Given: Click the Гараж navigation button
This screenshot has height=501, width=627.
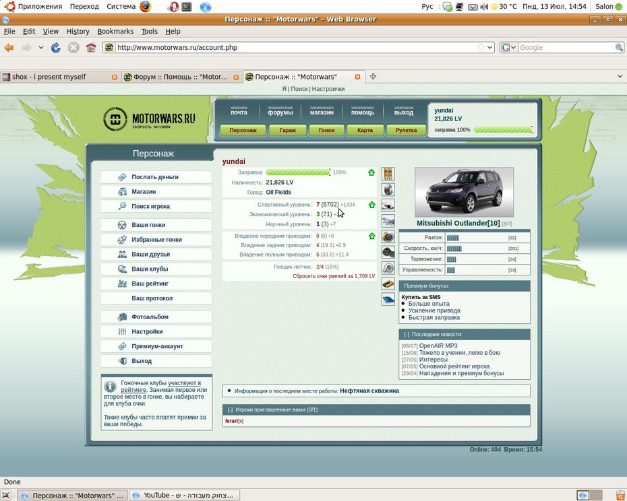Looking at the screenshot, I should pos(287,130).
